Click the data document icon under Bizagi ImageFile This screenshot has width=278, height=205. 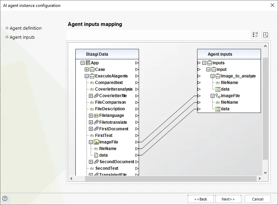point(96,155)
